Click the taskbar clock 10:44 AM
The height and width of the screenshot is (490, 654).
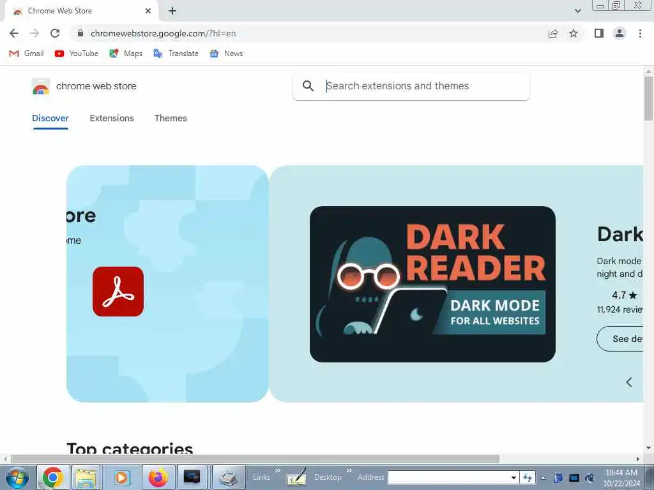tap(621, 472)
